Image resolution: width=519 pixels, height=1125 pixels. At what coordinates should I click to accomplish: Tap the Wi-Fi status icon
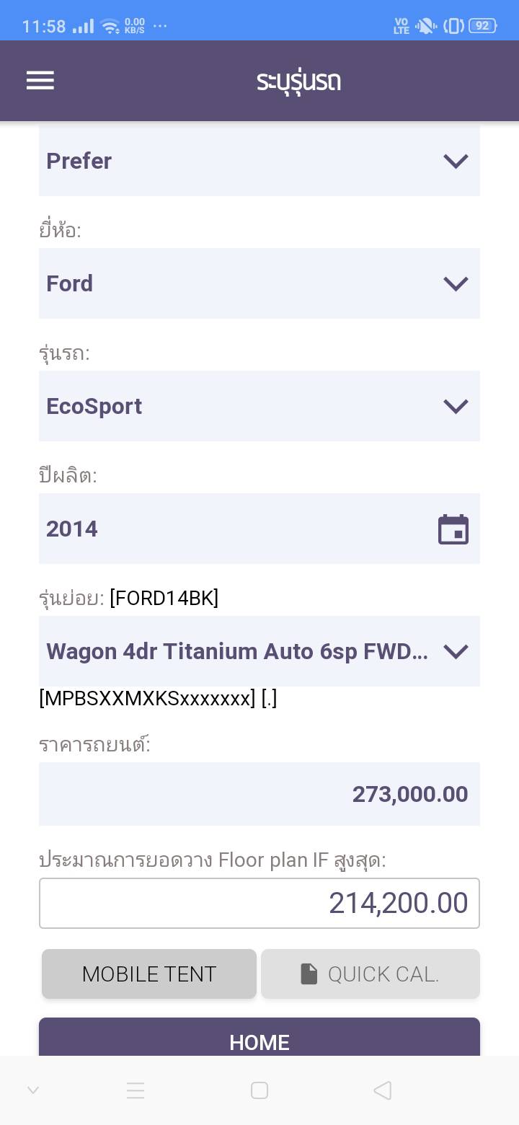(110, 27)
